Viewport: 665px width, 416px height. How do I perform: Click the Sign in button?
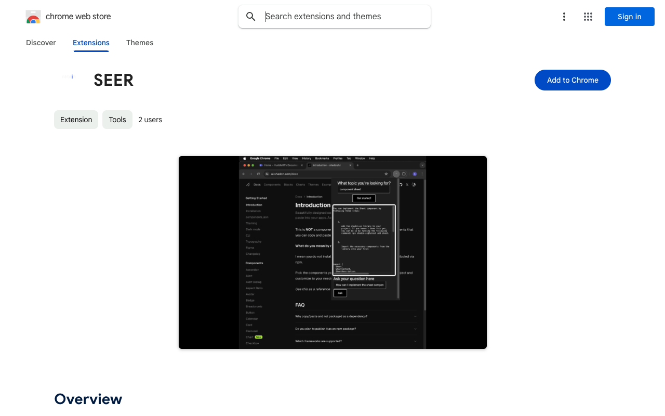click(x=630, y=17)
